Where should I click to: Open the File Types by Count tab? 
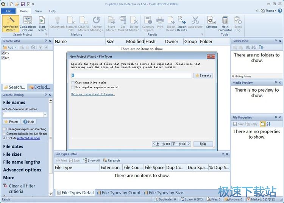(119, 192)
